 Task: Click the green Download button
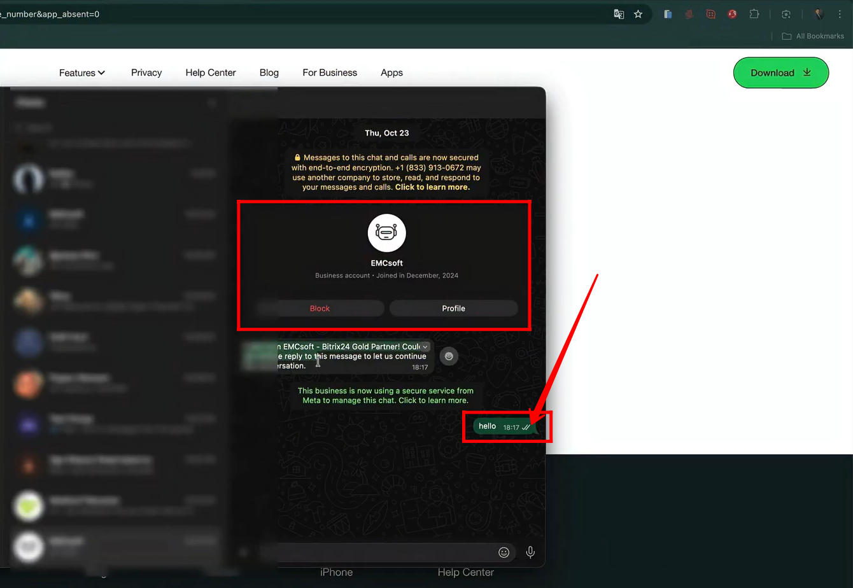point(780,73)
